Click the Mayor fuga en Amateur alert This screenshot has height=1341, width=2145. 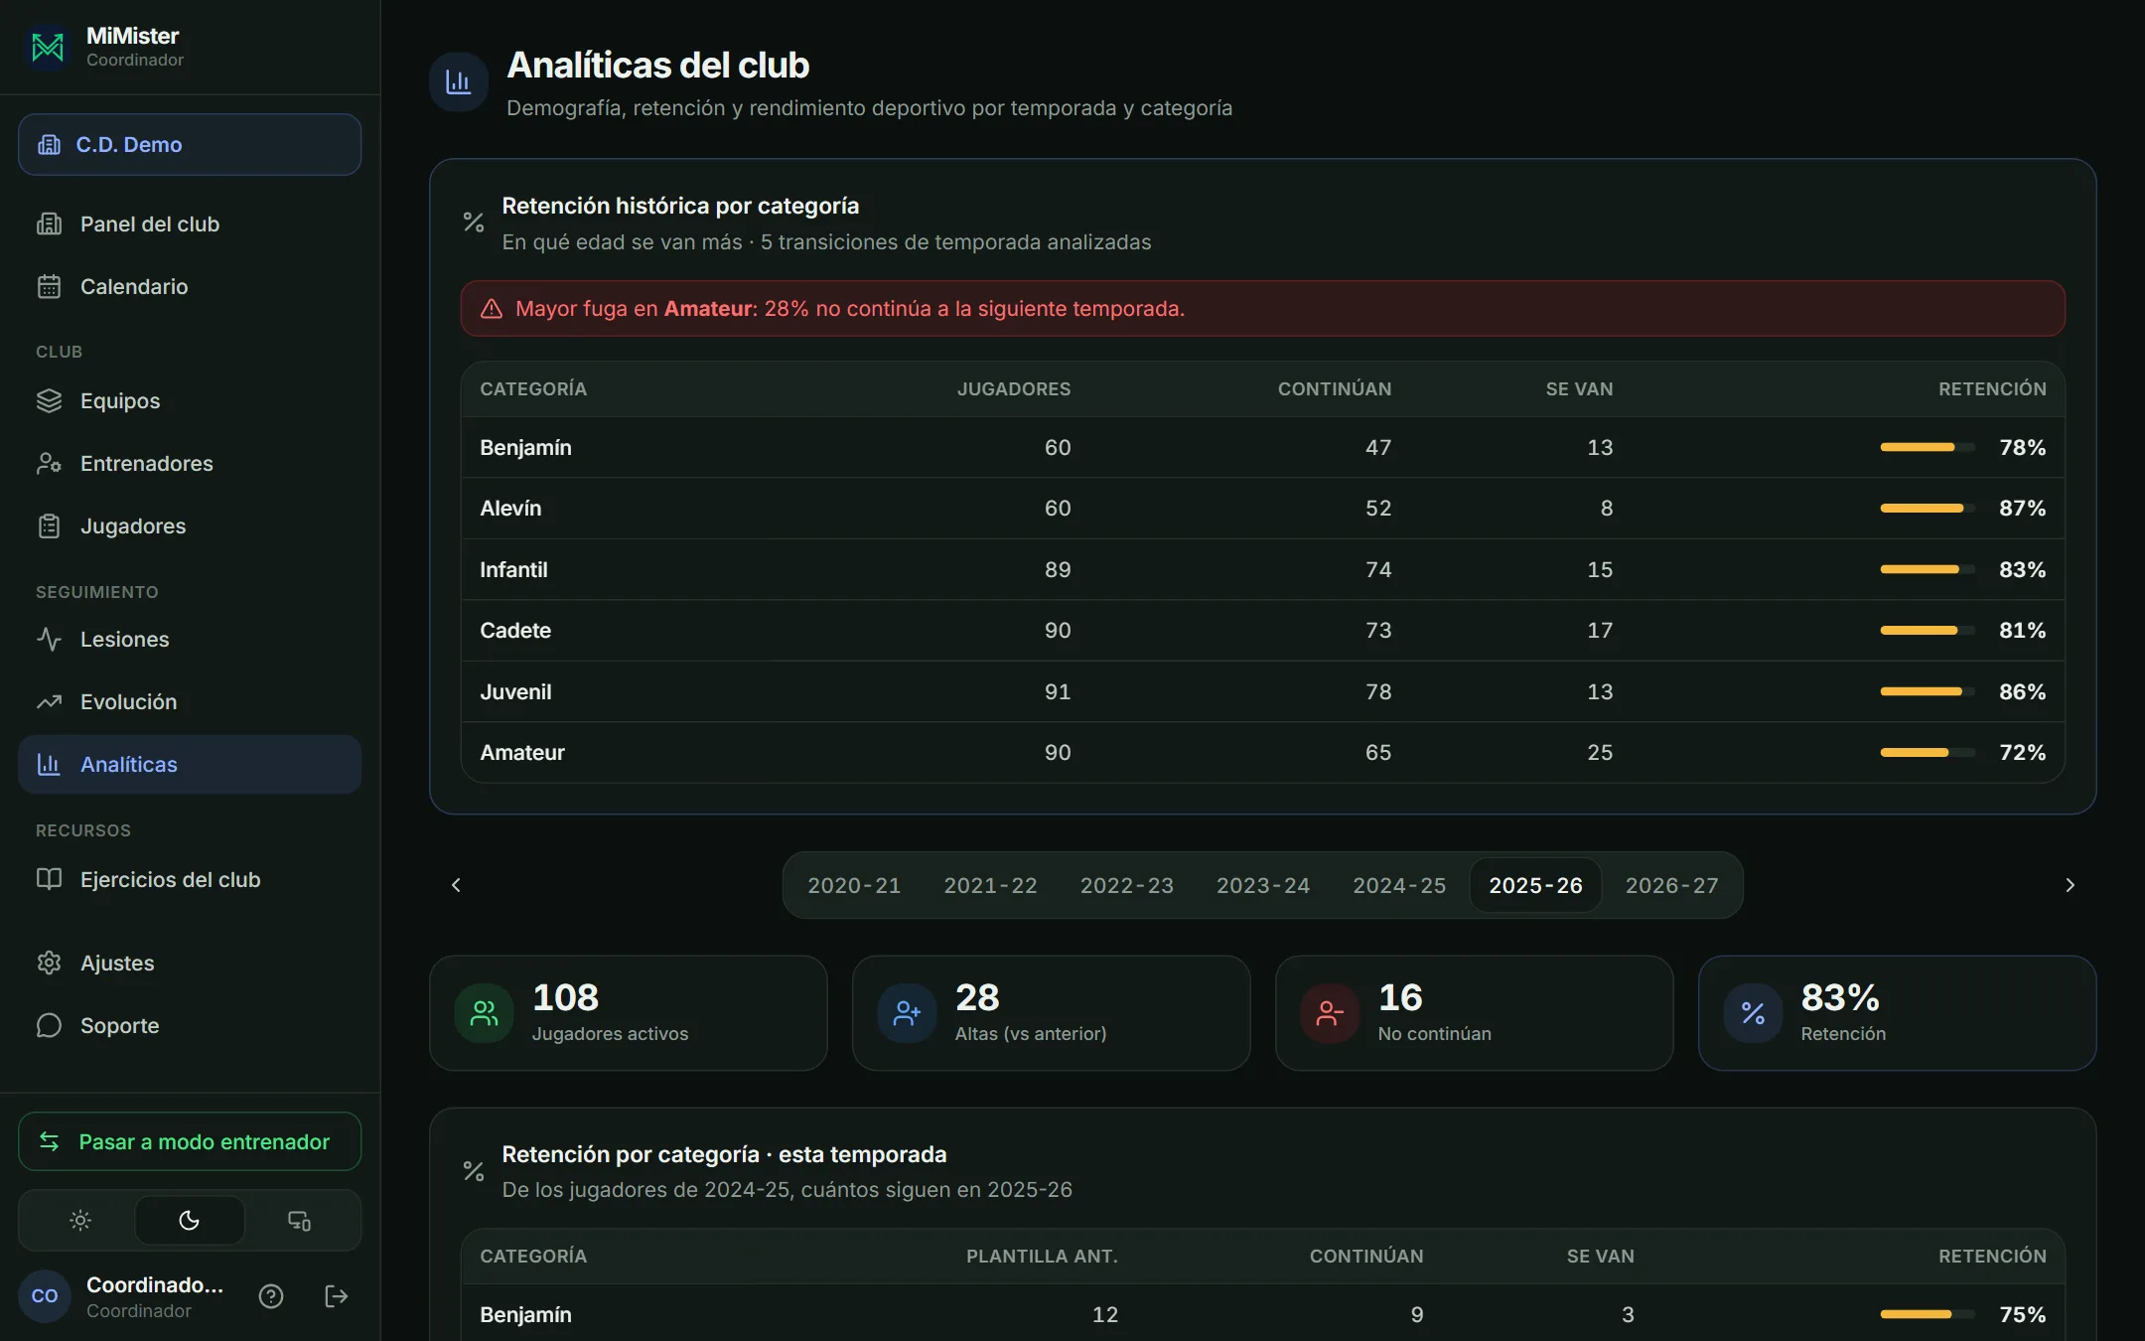pos(1262,308)
